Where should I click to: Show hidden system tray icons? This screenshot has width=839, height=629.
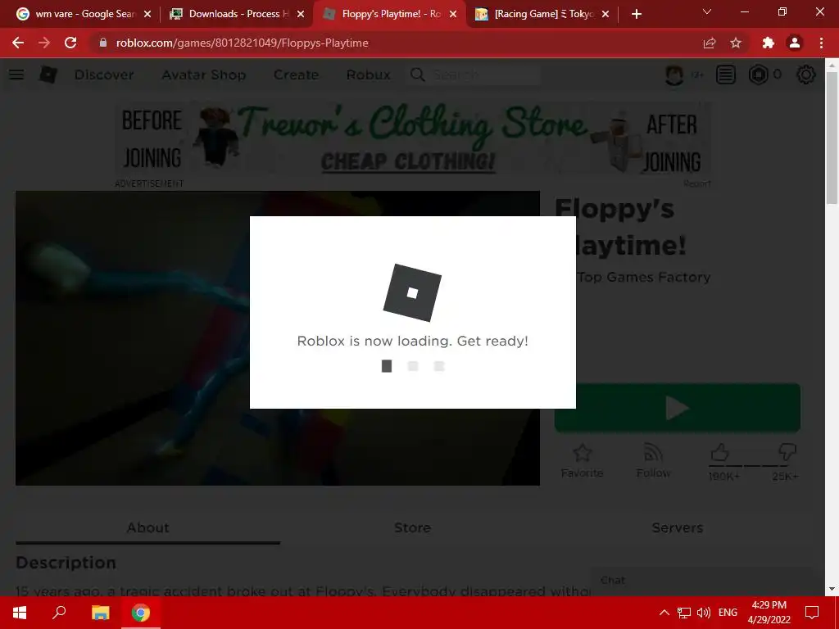(664, 613)
